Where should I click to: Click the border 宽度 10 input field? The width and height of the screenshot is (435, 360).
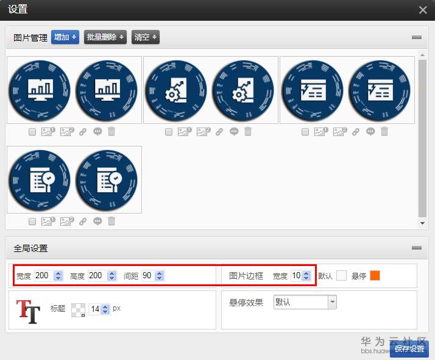[x=297, y=276]
